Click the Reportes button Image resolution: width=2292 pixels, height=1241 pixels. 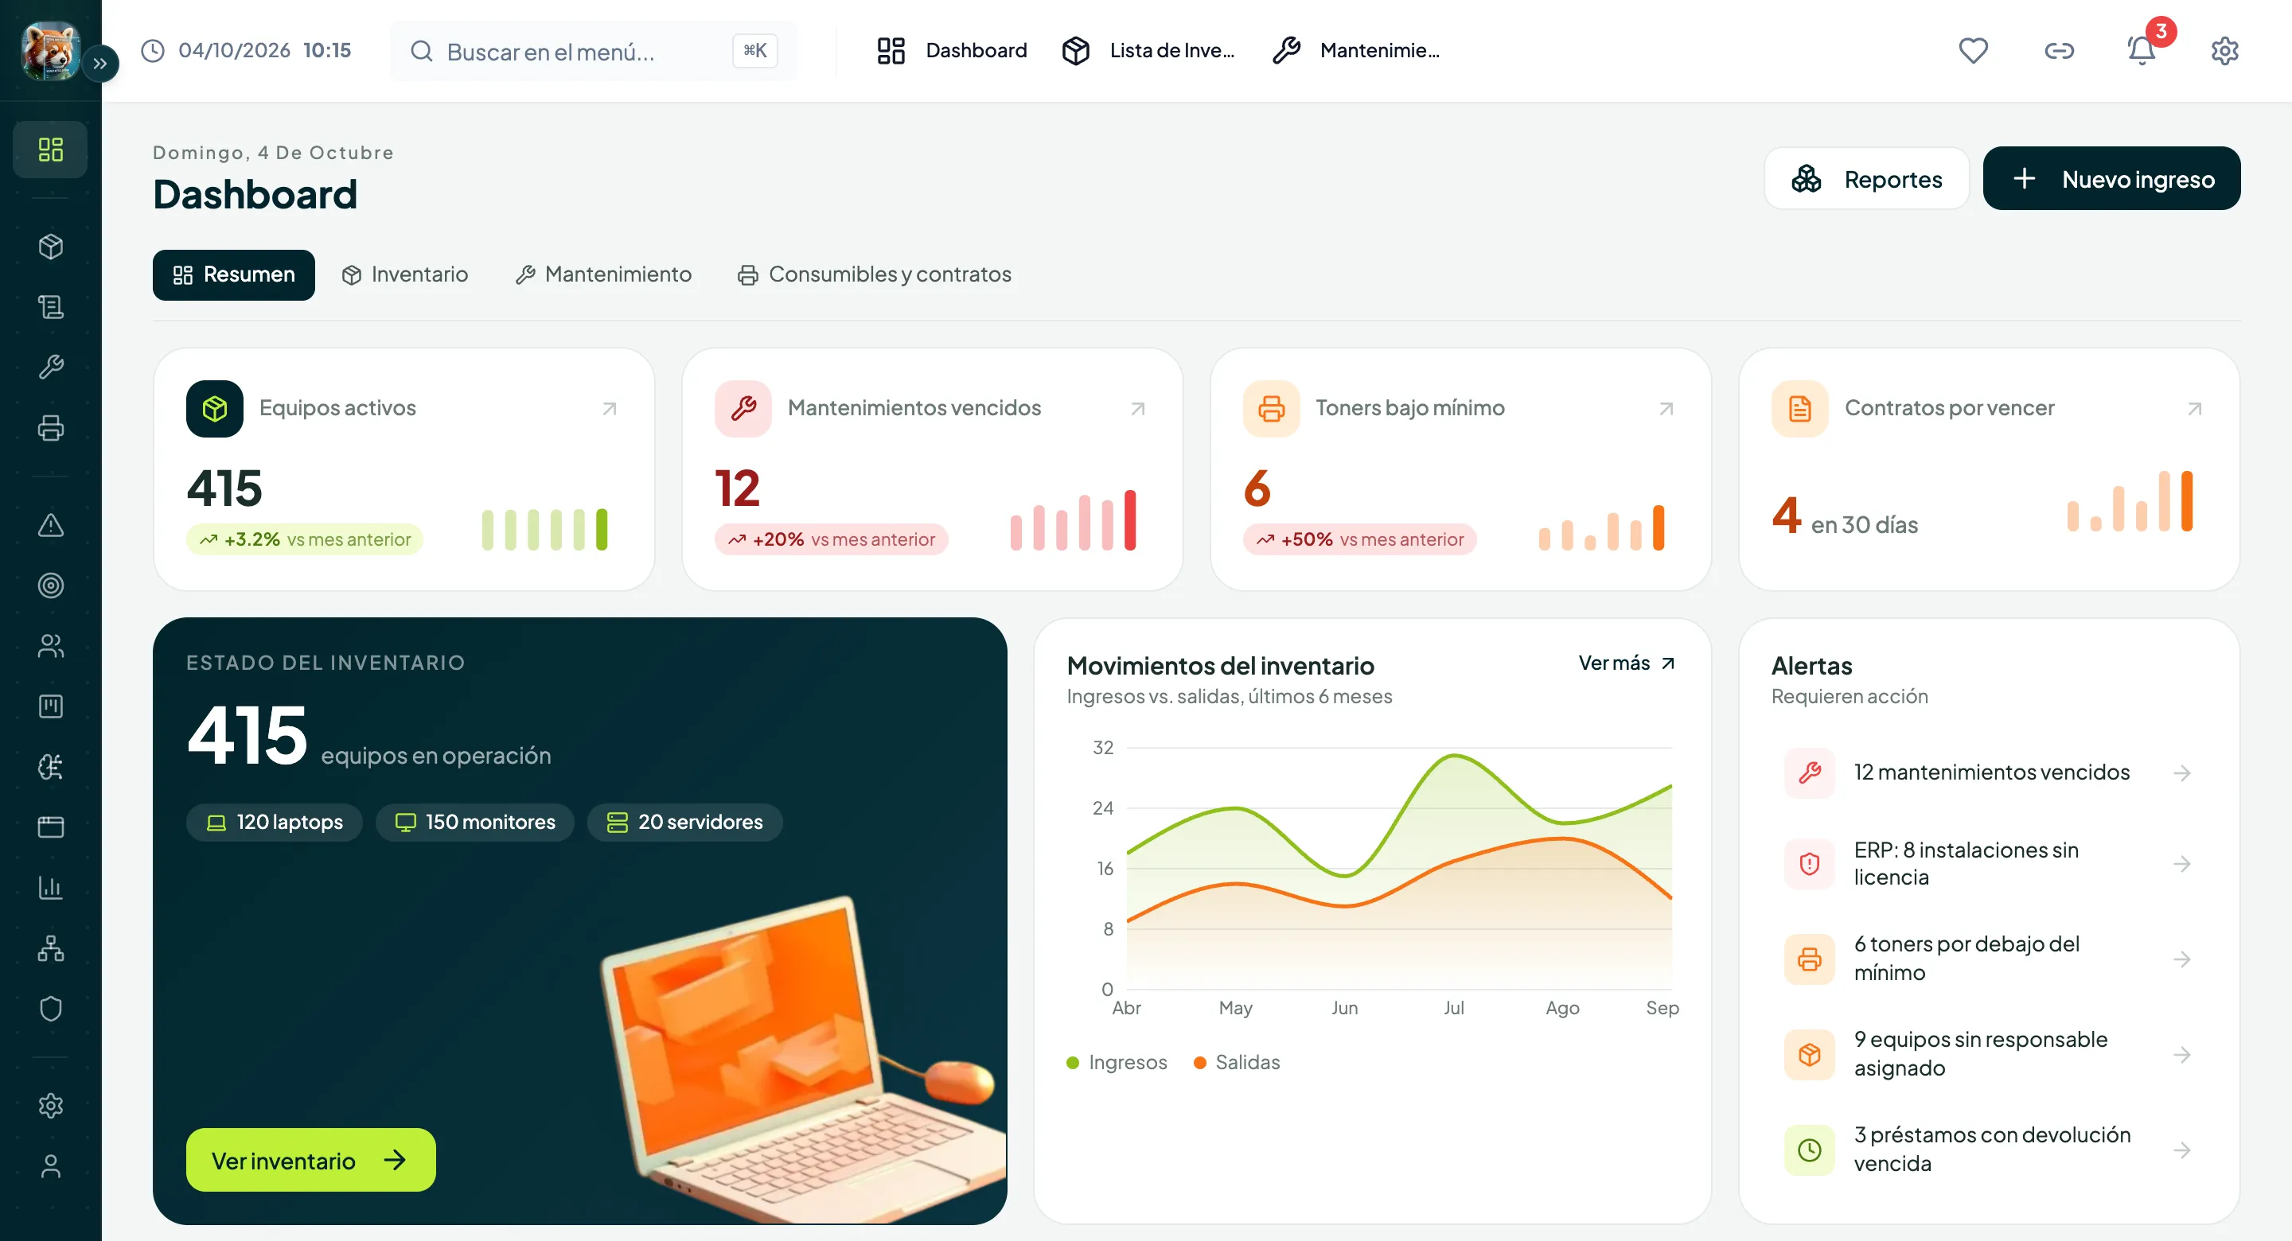1865,179
